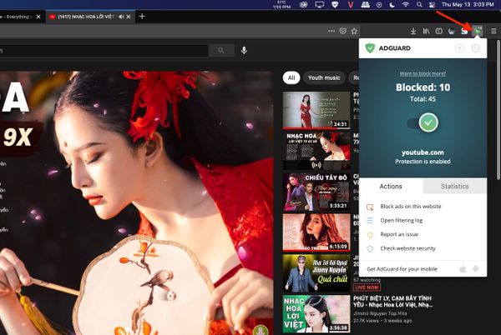Open AdGuard settings gear icon
This screenshot has height=335, width=501.
point(476,48)
